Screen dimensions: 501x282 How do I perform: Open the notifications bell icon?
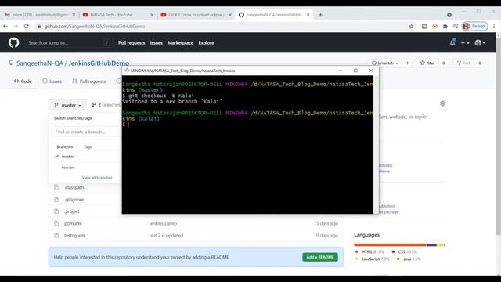[x=452, y=42]
